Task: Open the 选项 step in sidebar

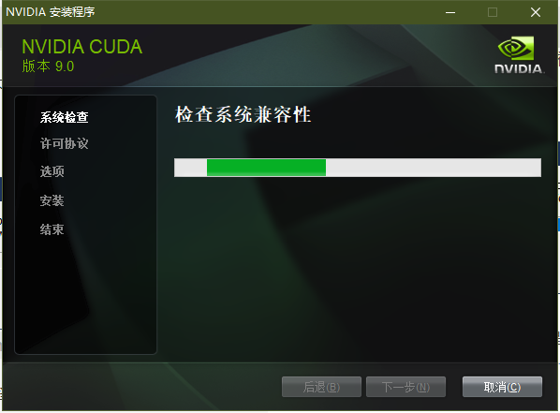Action: click(52, 171)
